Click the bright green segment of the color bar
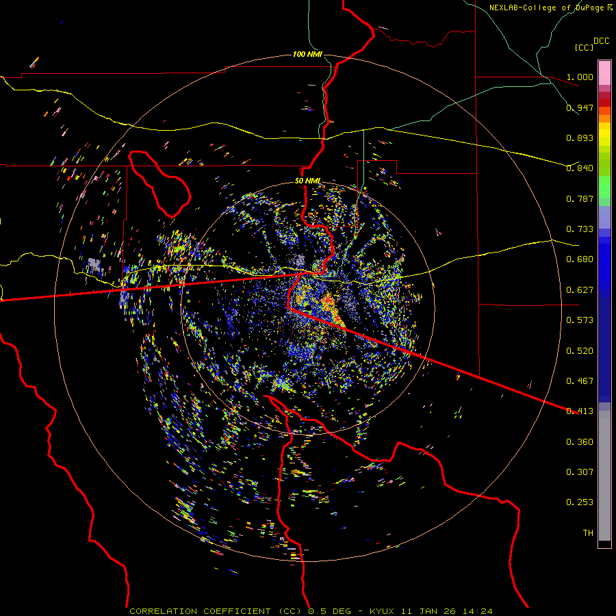Image resolution: width=616 pixels, height=616 pixels. [x=604, y=187]
